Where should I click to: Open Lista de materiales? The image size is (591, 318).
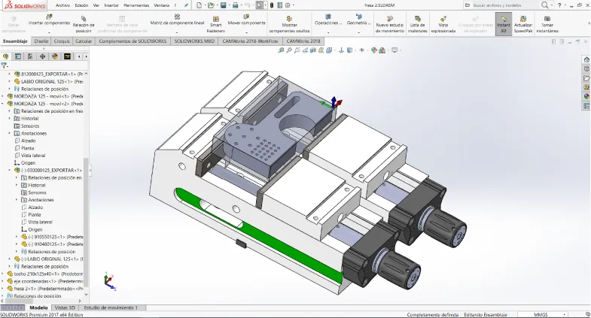tap(416, 19)
